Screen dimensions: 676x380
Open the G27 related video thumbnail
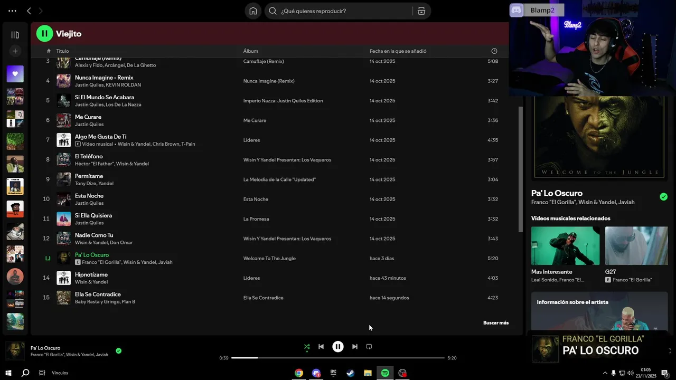point(636,245)
